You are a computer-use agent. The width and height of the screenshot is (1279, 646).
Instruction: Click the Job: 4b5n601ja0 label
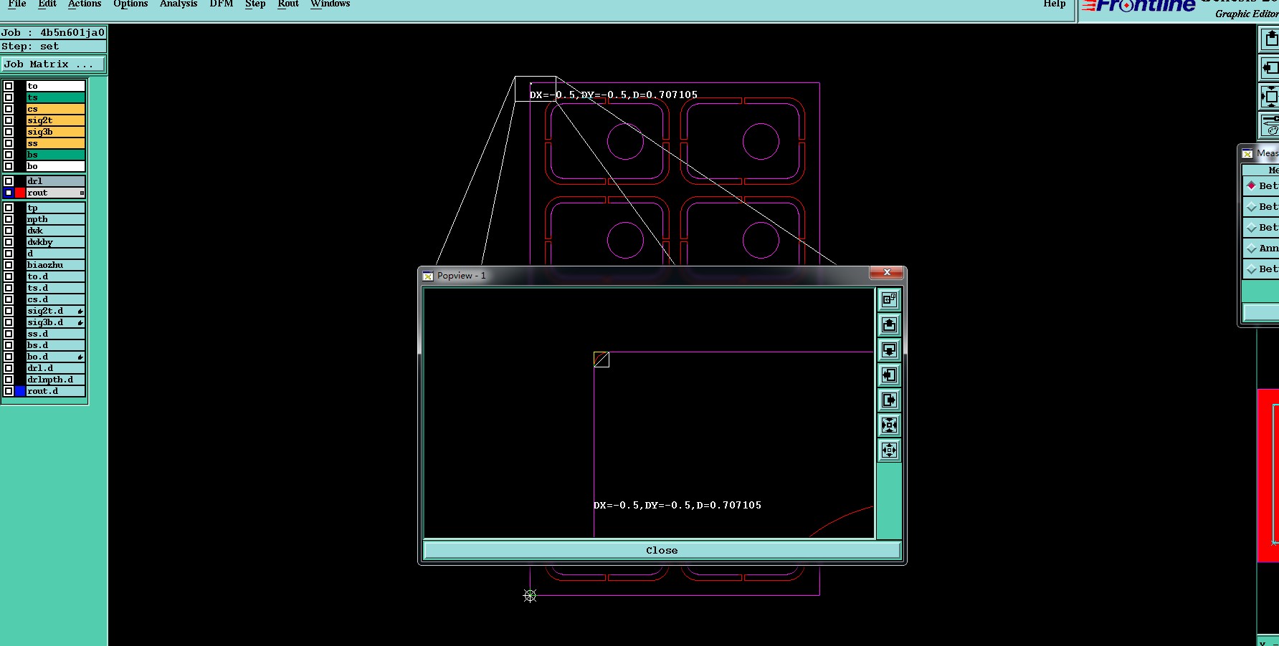tap(53, 32)
